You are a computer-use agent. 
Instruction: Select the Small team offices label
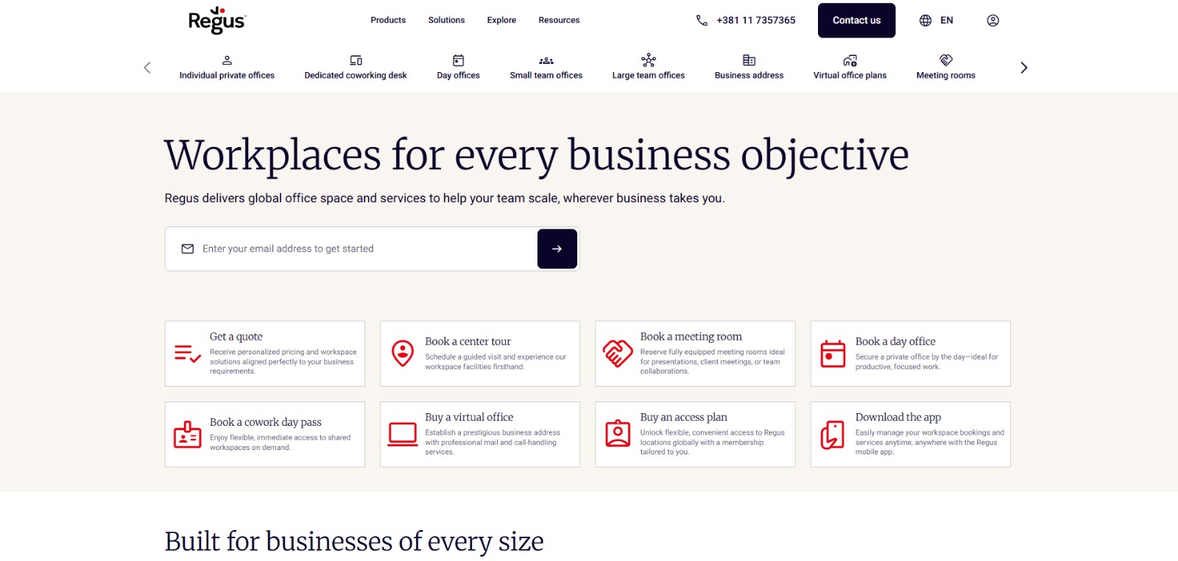point(546,76)
